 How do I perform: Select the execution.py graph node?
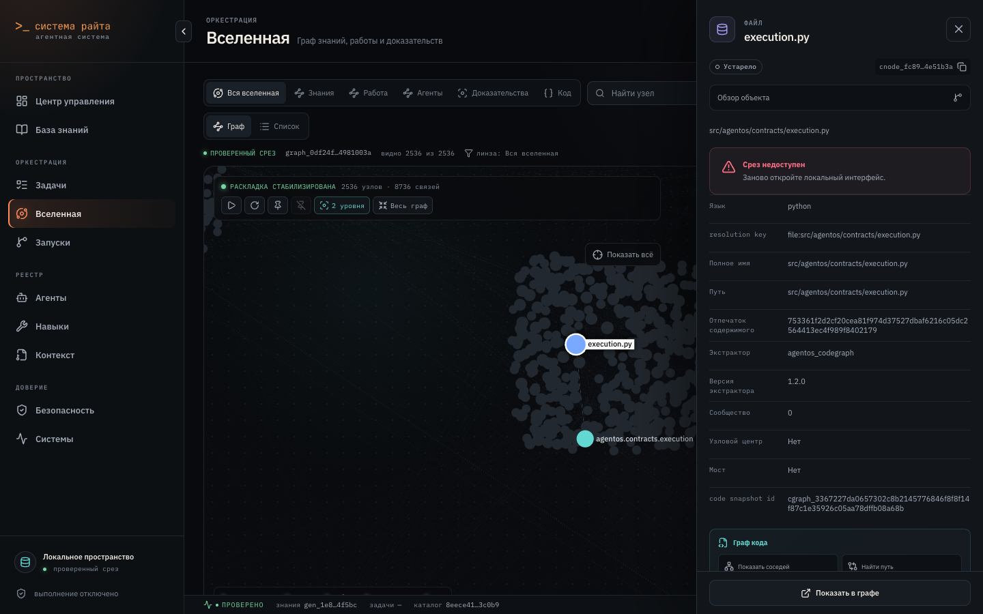576,345
